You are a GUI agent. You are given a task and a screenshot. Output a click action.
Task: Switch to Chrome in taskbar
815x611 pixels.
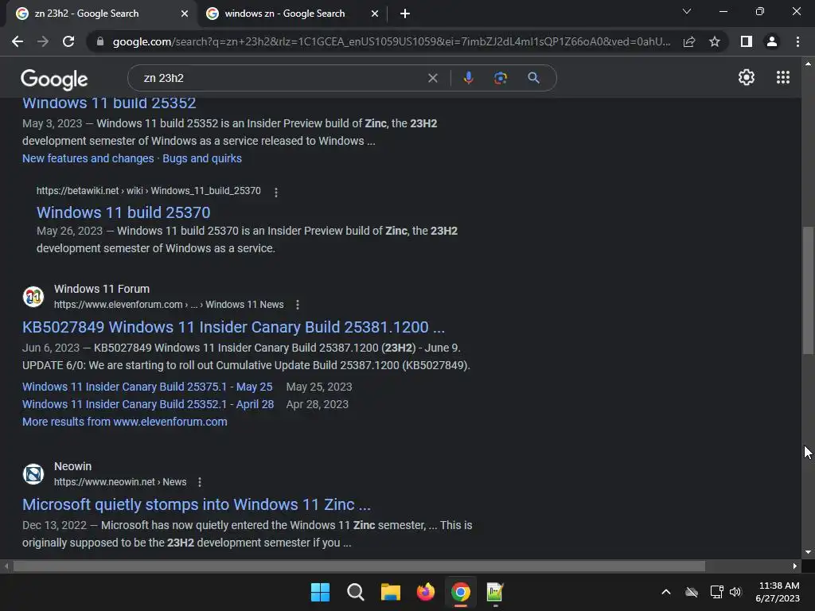461,592
